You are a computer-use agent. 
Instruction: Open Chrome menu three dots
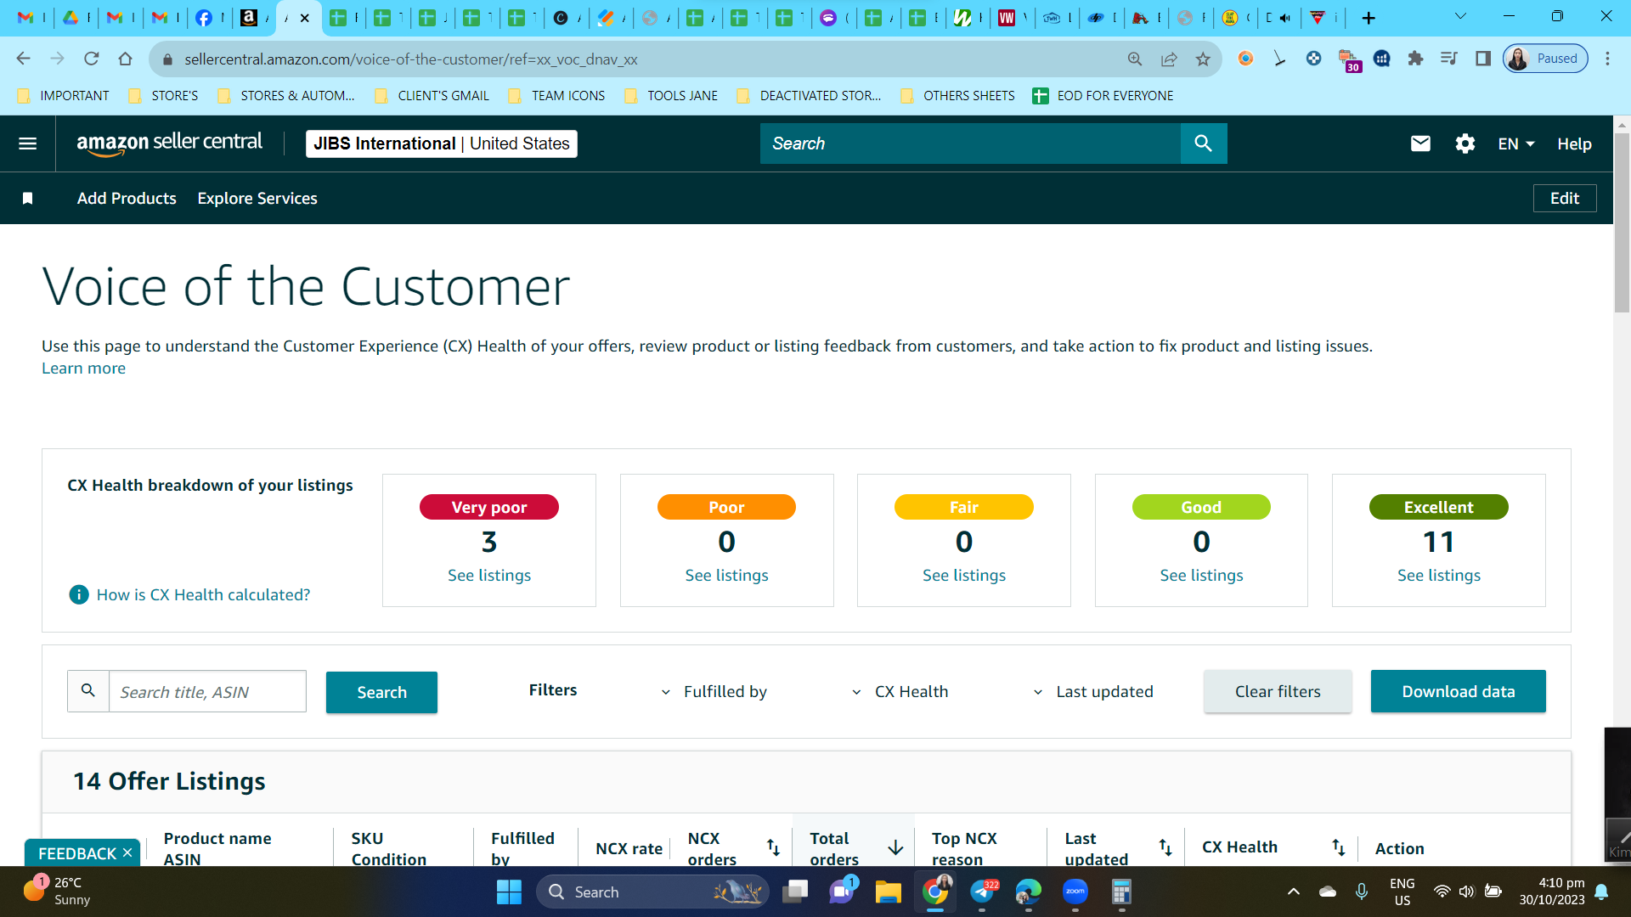[1607, 59]
